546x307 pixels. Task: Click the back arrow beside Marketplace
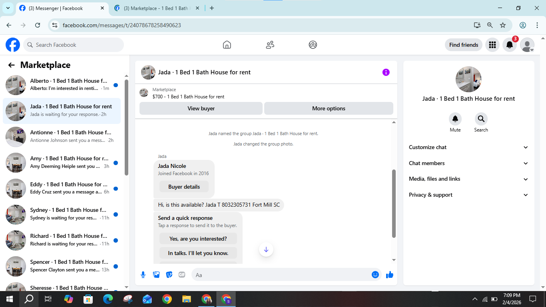11,65
